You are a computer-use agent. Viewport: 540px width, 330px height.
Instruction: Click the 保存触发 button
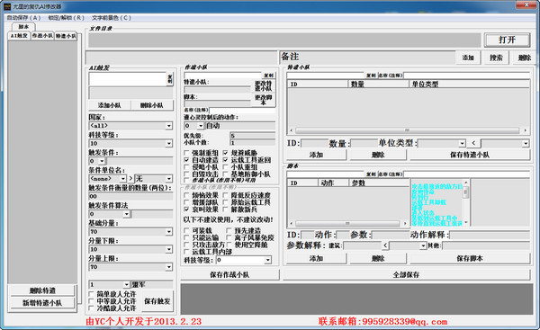(x=157, y=301)
